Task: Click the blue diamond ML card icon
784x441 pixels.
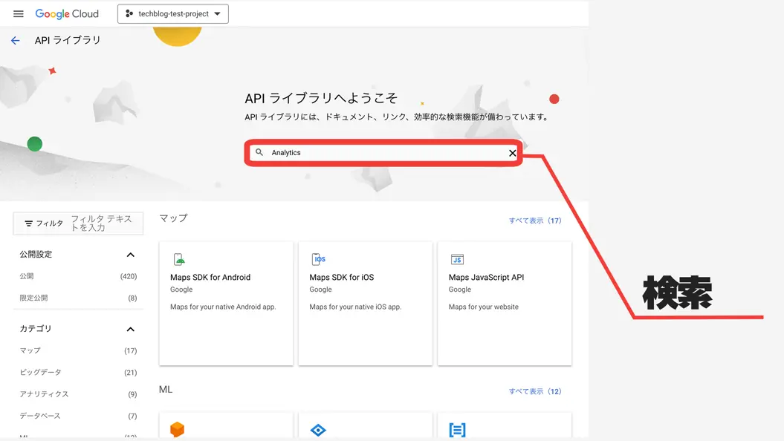Action: coord(318,430)
